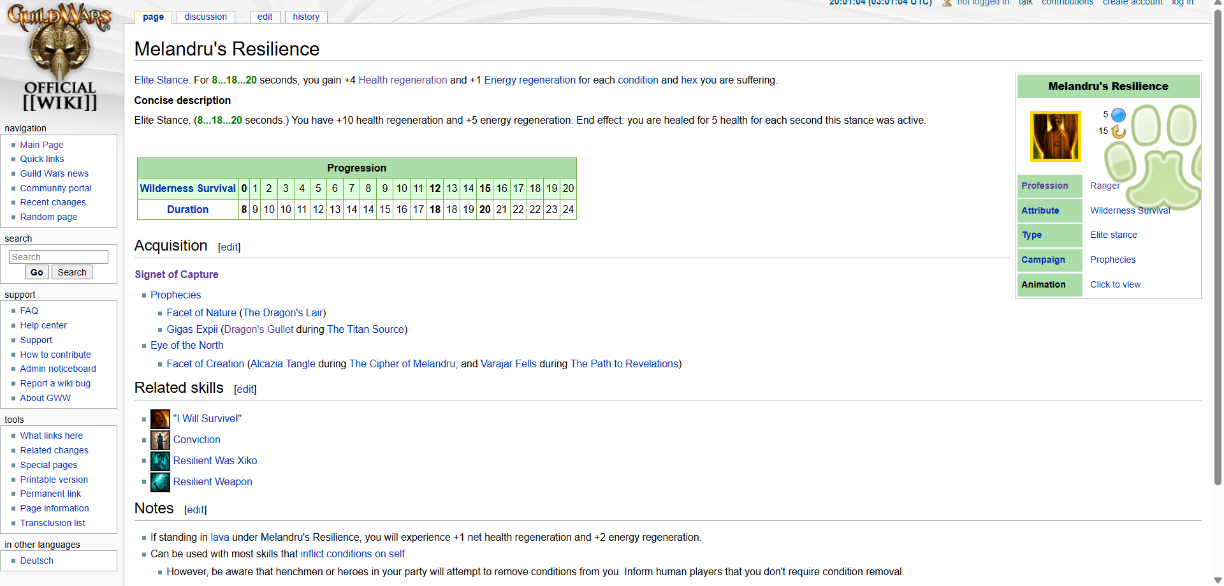Open Quick links in navigation
Image resolution: width=1224 pixels, height=586 pixels.
tap(42, 159)
